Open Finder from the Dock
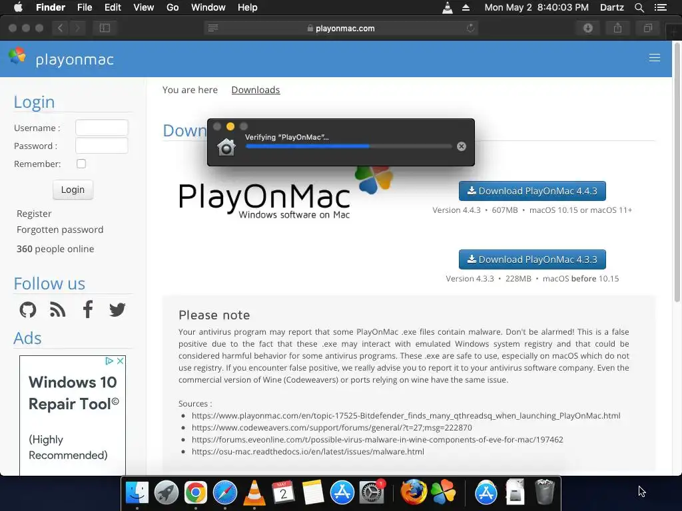This screenshot has height=511, width=682. pos(137,492)
